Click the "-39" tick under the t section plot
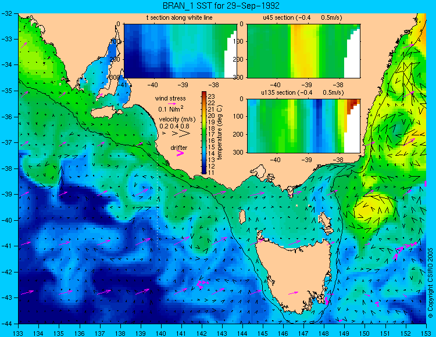The width and height of the screenshot is (436, 337). pos(183,85)
